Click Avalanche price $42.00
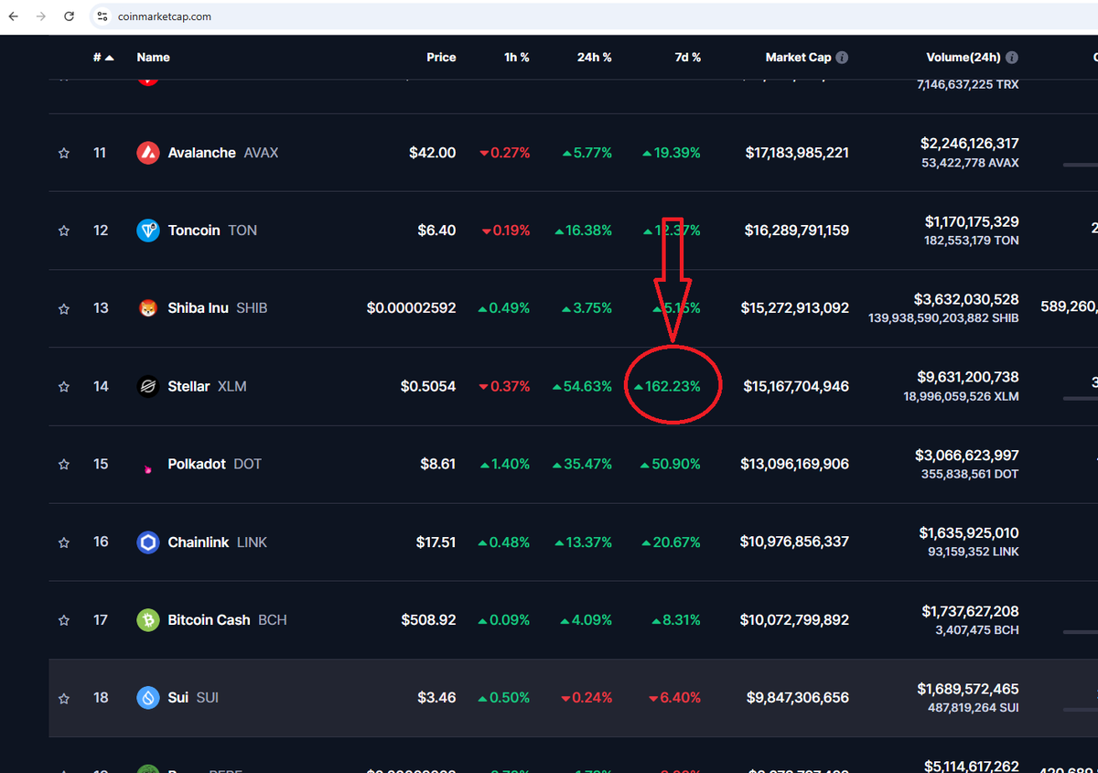This screenshot has width=1098, height=773. coord(433,153)
